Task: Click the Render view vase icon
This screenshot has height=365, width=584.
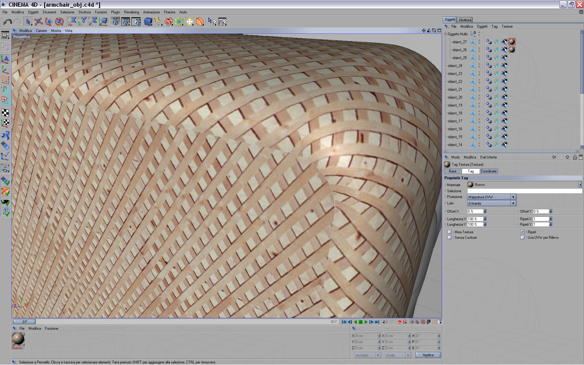Action: (115, 22)
